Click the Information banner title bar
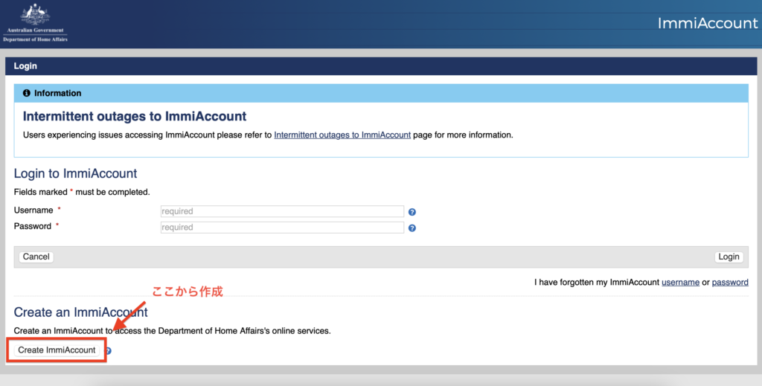 [x=380, y=94]
